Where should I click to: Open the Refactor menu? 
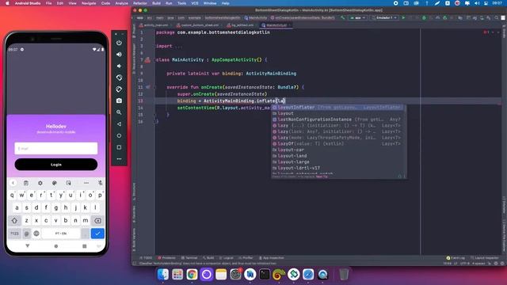pos(140,3)
